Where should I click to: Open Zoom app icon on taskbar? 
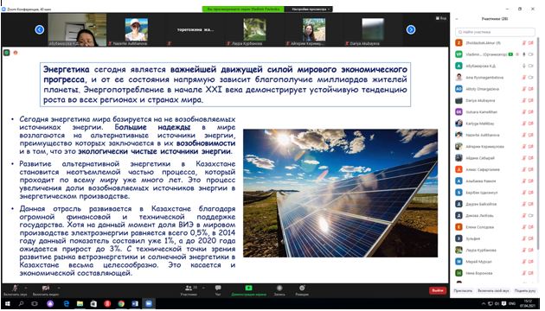pyautogui.click(x=149, y=304)
